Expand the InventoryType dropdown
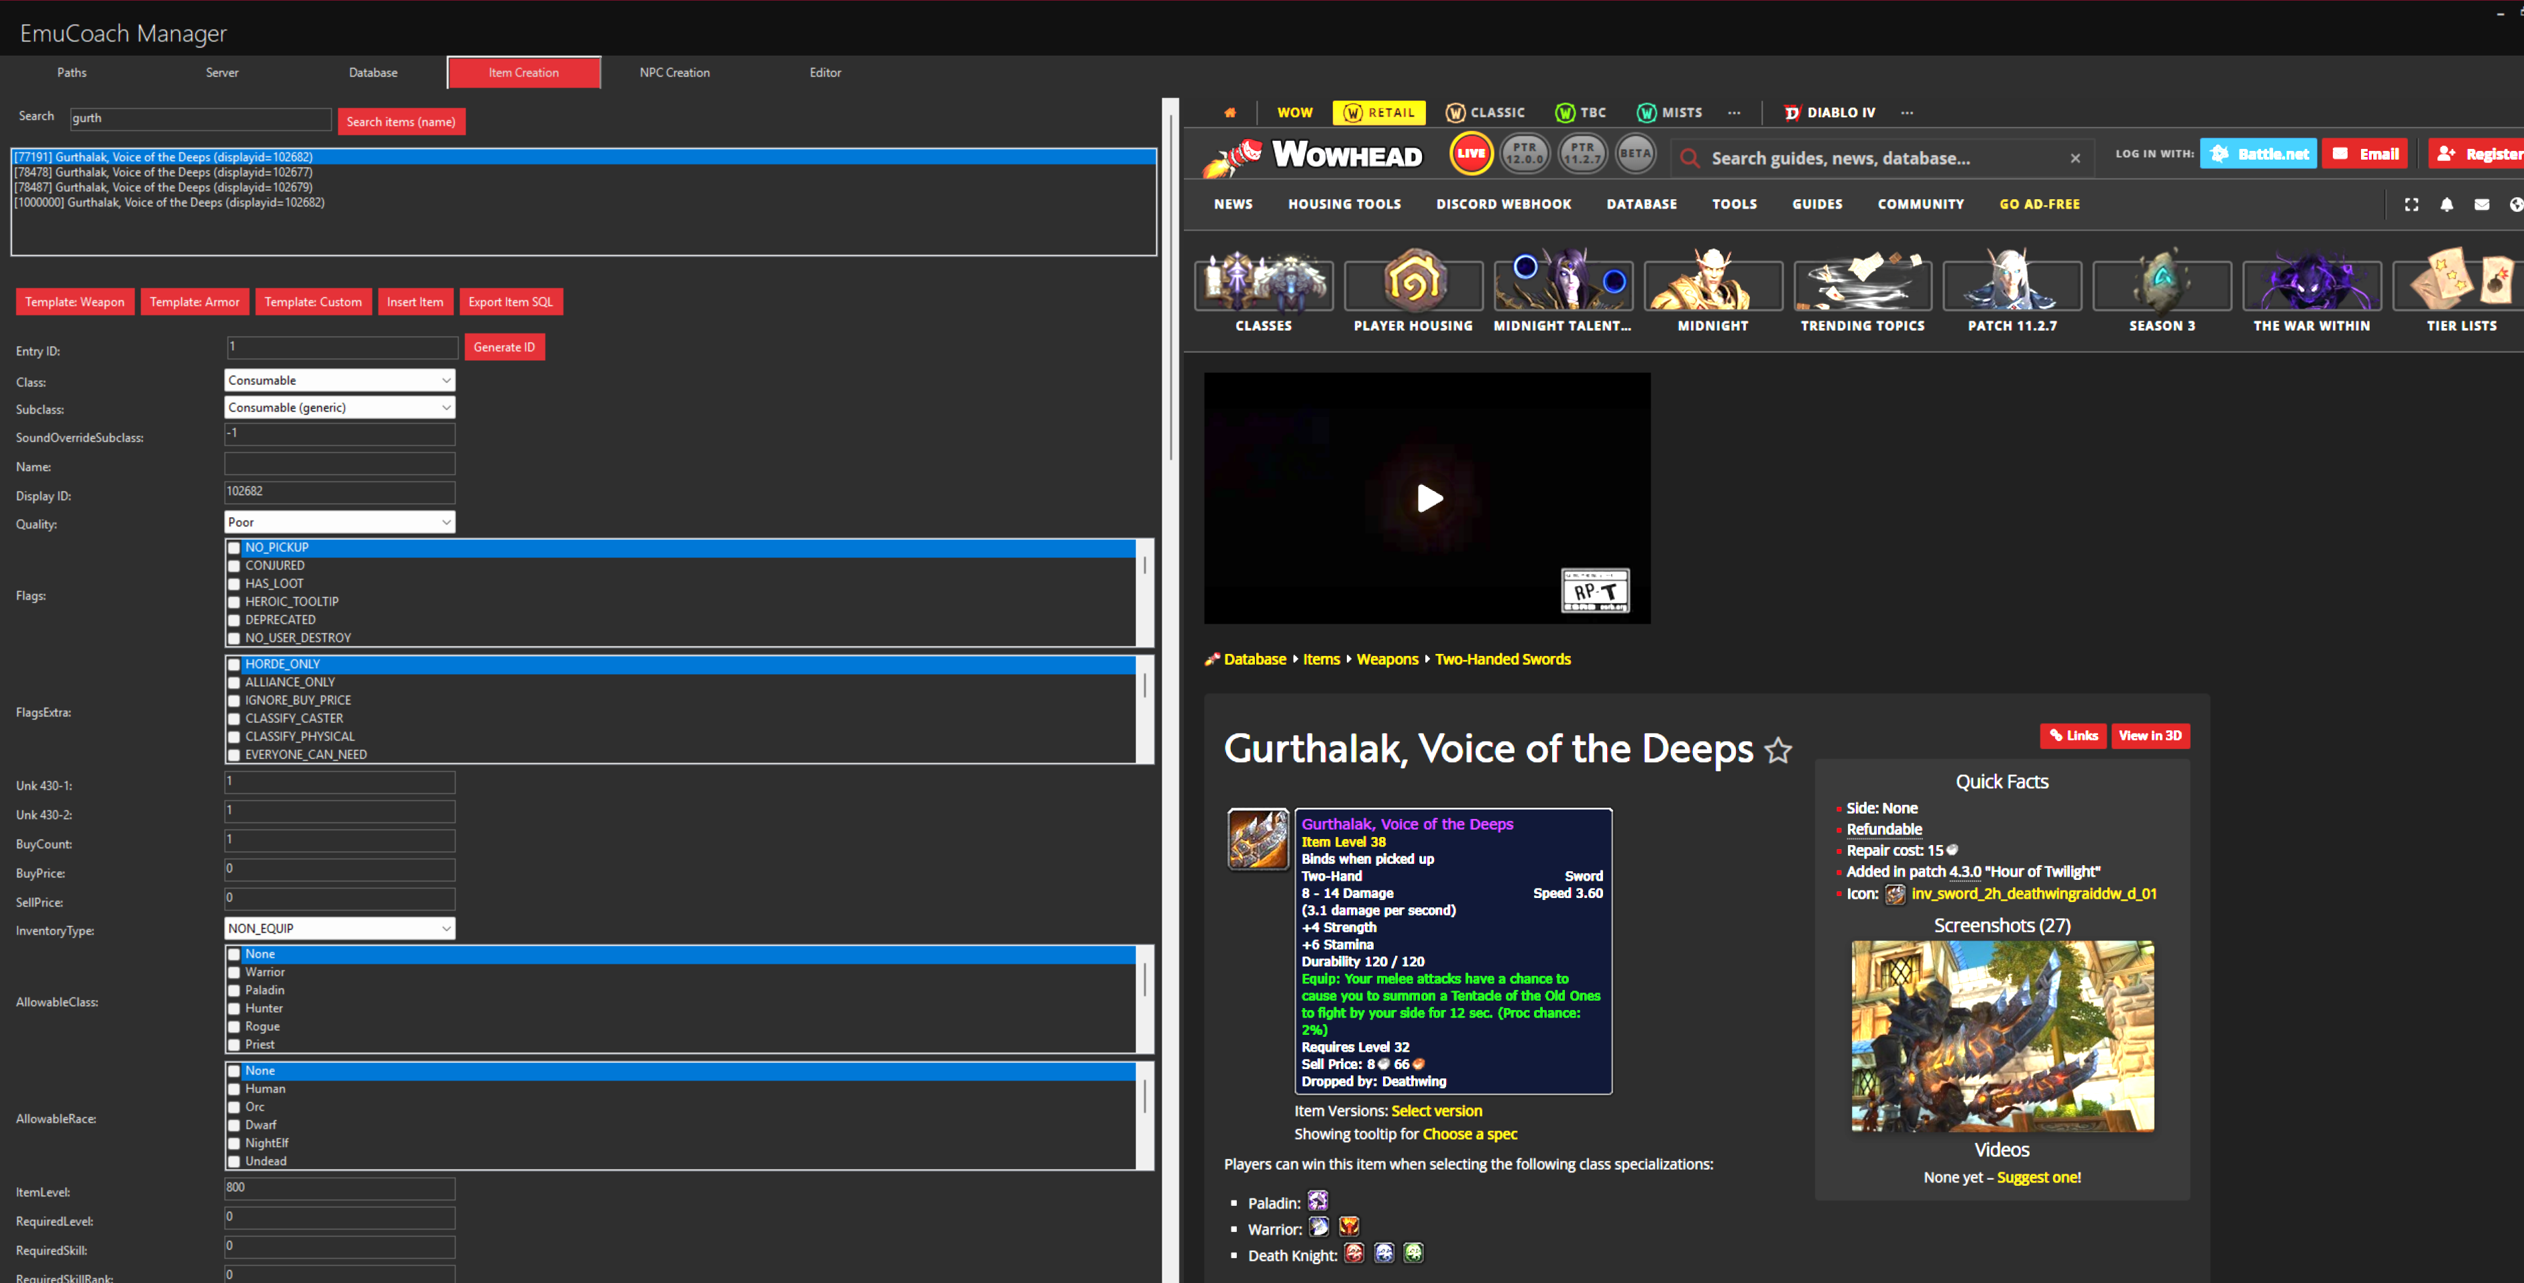Image resolution: width=2524 pixels, height=1283 pixels. 339,928
